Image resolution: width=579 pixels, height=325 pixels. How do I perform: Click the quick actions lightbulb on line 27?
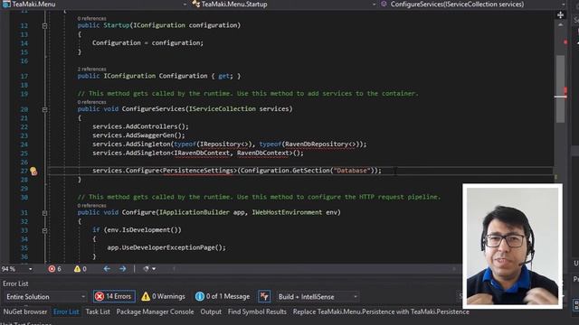[33, 171]
